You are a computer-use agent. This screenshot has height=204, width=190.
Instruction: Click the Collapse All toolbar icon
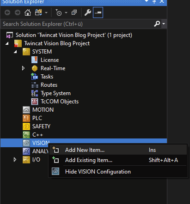pyautogui.click(x=74, y=12)
